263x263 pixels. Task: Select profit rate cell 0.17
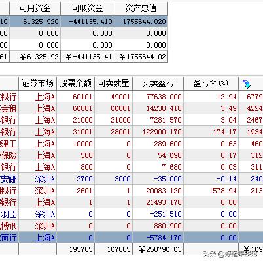point(211,155)
